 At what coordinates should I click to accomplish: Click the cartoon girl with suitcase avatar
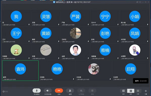135,50
